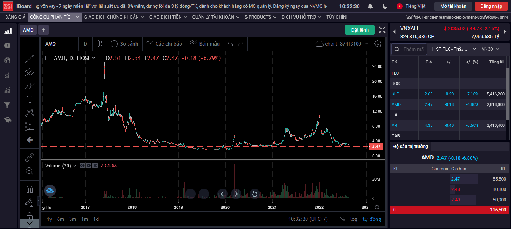The width and height of the screenshot is (511, 229).
Task: Click the back arrow icon tool
Action: click(30, 140)
